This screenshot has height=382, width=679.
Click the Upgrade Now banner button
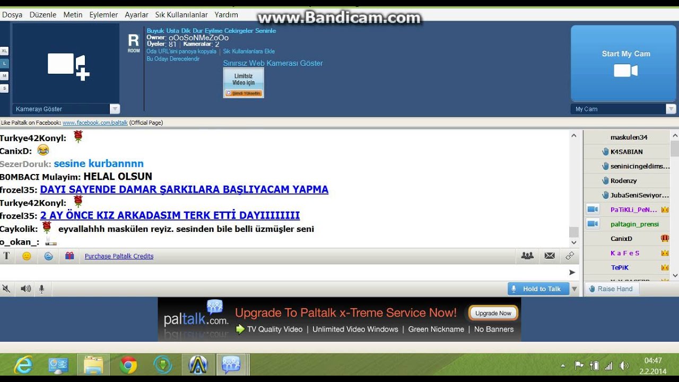click(x=493, y=314)
